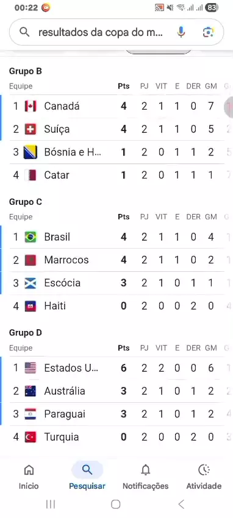
Task: Tap the Estados Unidos flag icon
Action: 30,368
